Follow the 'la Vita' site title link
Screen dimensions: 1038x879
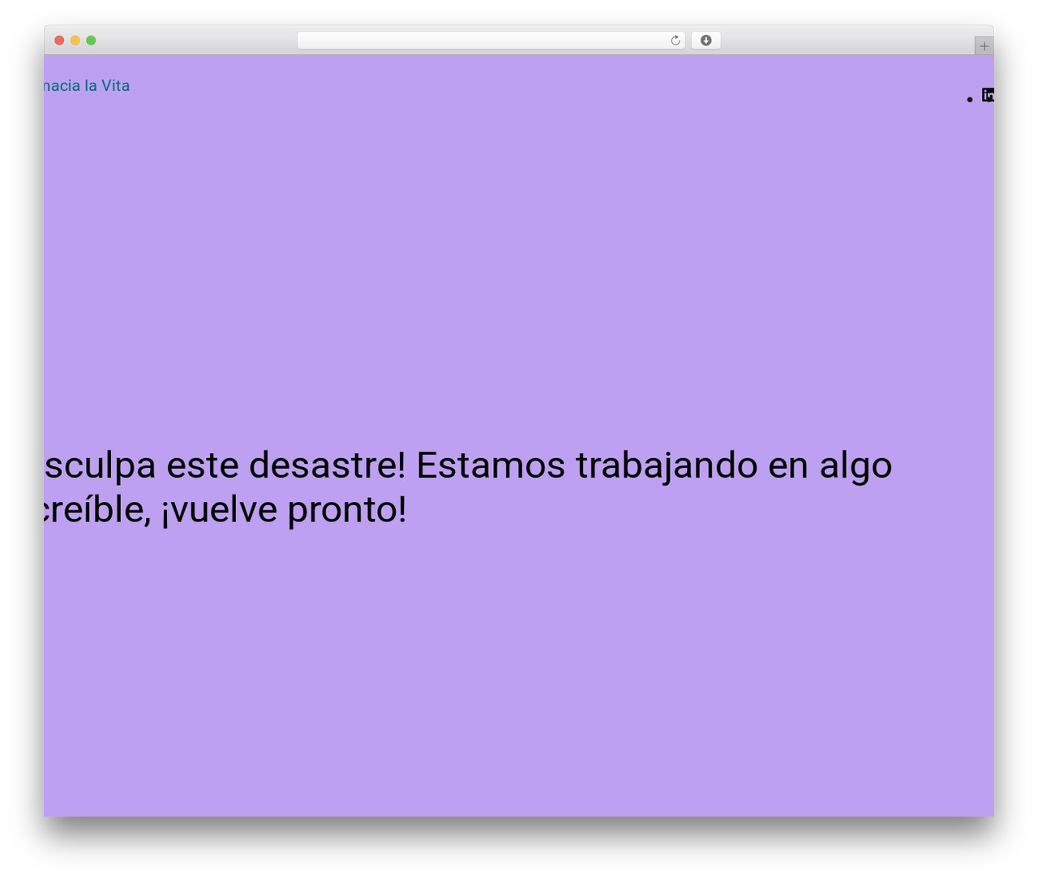click(x=87, y=86)
